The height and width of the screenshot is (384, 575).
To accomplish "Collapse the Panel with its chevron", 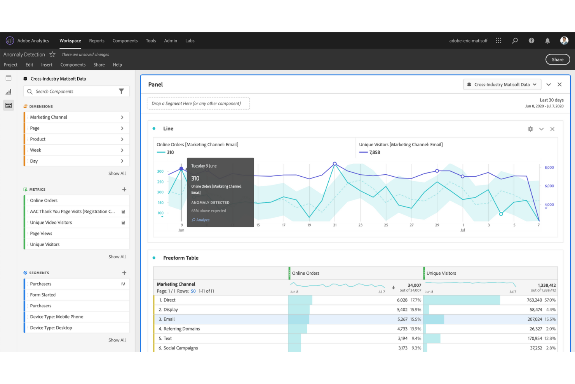I will tap(549, 84).
